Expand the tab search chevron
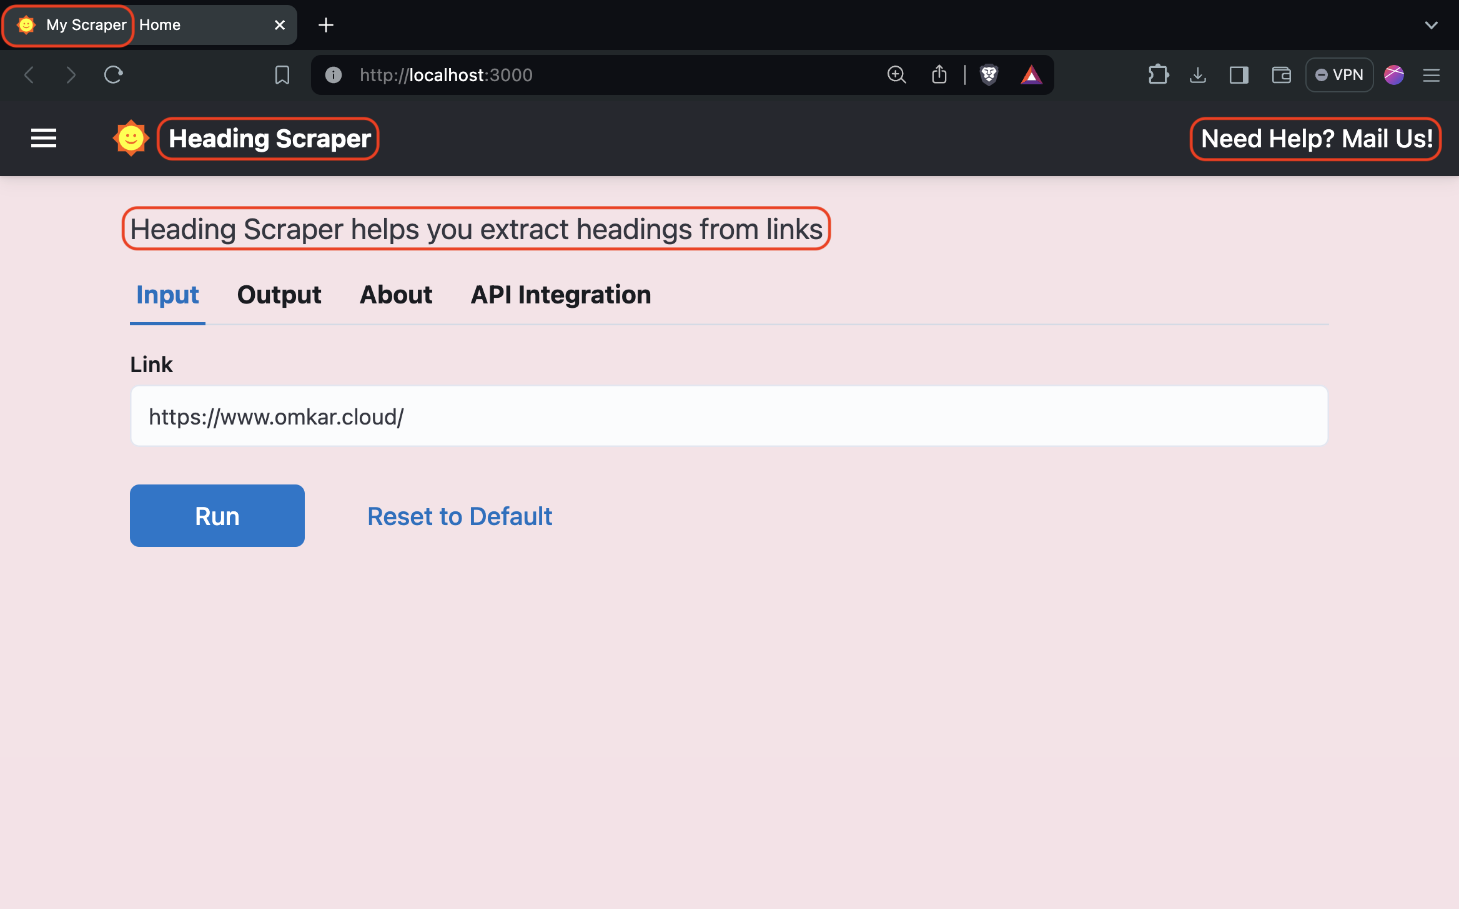The width and height of the screenshot is (1459, 909). pyautogui.click(x=1431, y=25)
